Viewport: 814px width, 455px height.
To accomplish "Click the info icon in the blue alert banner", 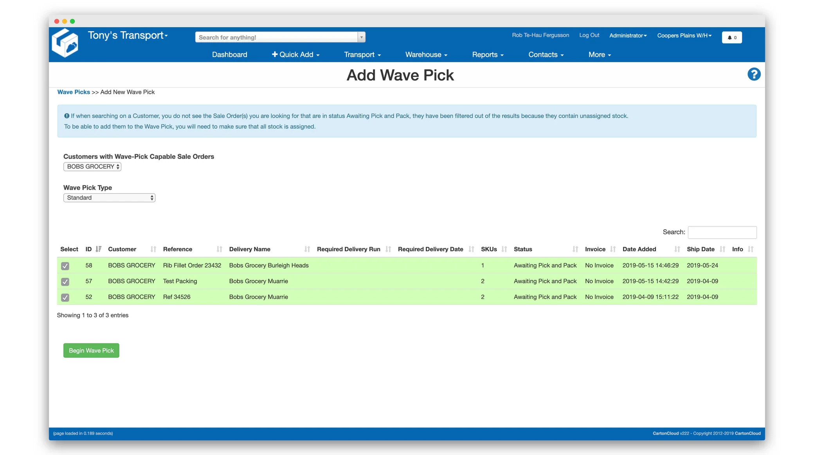I will tap(66, 115).
